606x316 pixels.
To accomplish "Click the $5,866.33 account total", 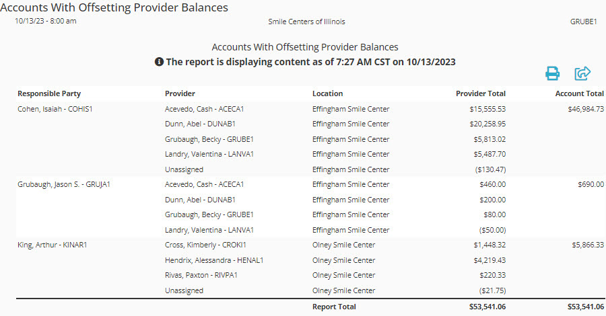I will (x=588, y=245).
